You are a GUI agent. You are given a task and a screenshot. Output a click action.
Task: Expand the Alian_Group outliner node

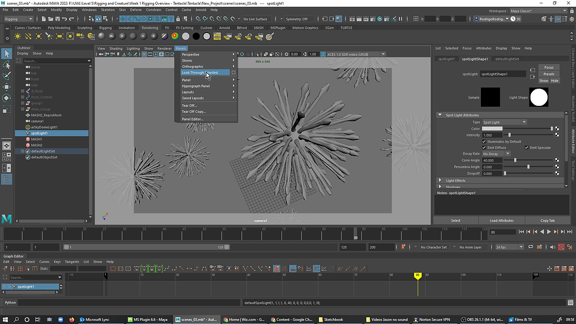click(23, 109)
